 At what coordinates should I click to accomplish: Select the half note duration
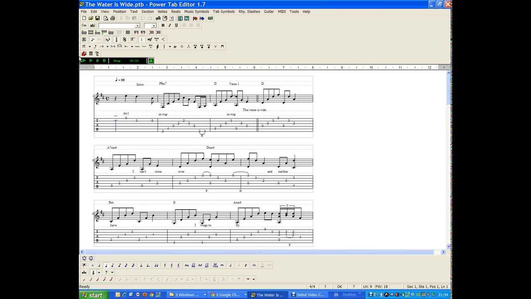coord(99,265)
